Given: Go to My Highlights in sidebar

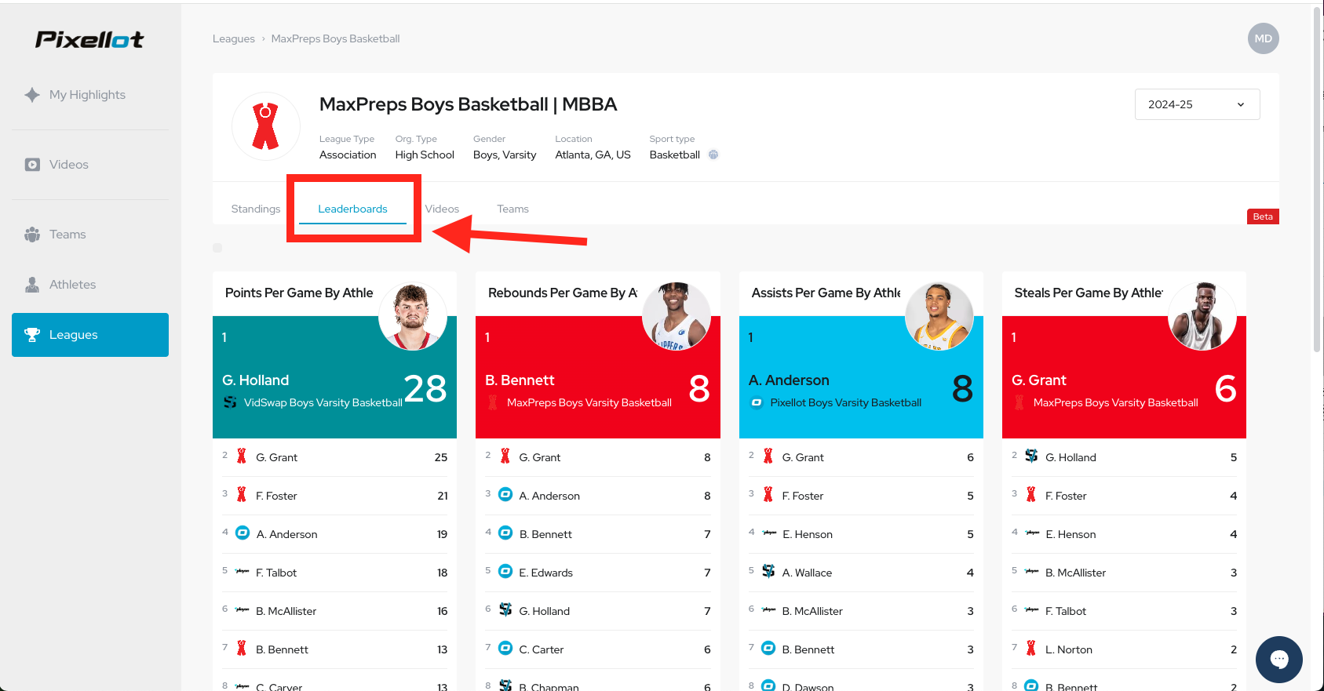Looking at the screenshot, I should (x=87, y=95).
